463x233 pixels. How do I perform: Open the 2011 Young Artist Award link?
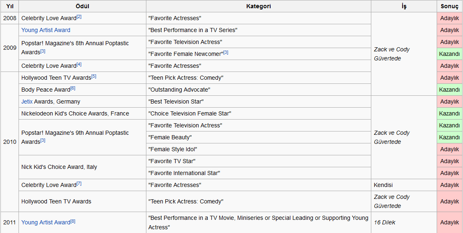pos(46,222)
